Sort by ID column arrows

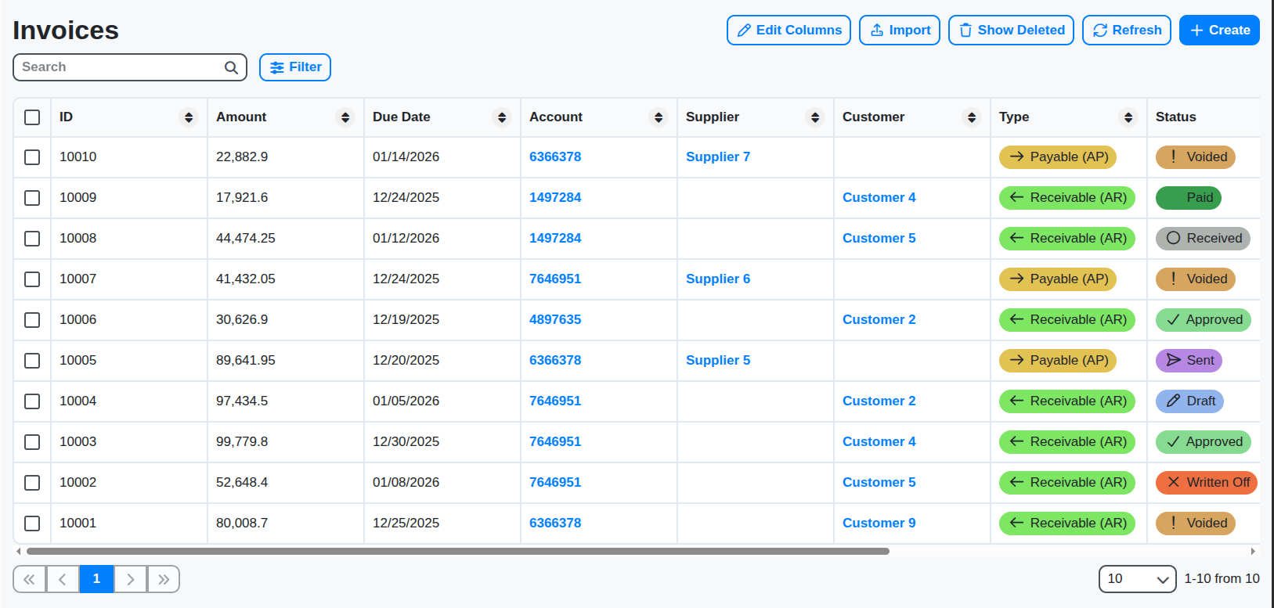coord(189,117)
